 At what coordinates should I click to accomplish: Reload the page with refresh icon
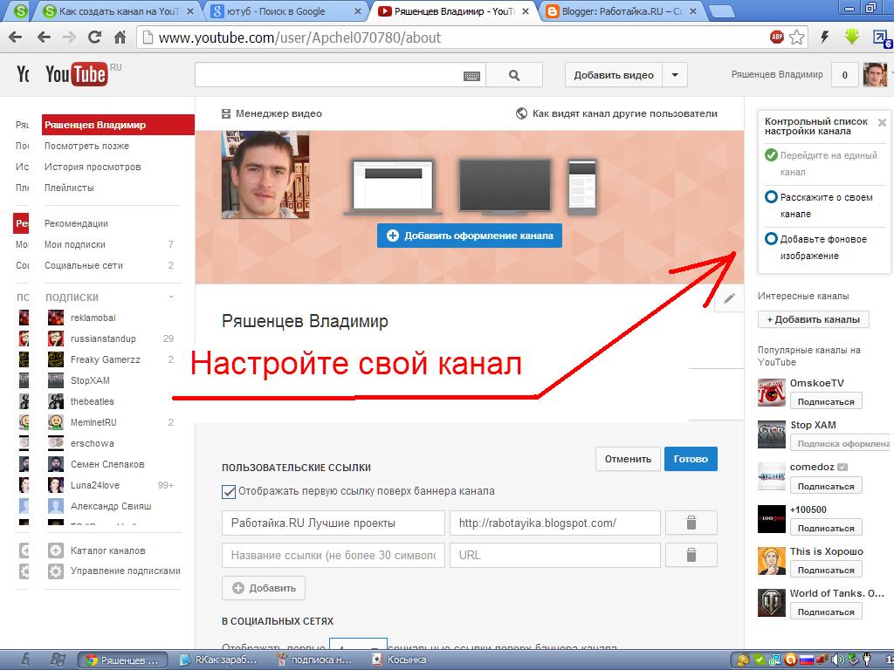94,38
